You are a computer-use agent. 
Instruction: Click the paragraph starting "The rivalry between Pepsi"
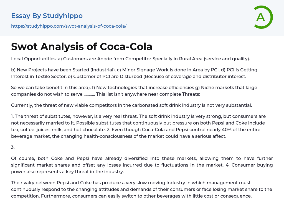click(x=142, y=190)
